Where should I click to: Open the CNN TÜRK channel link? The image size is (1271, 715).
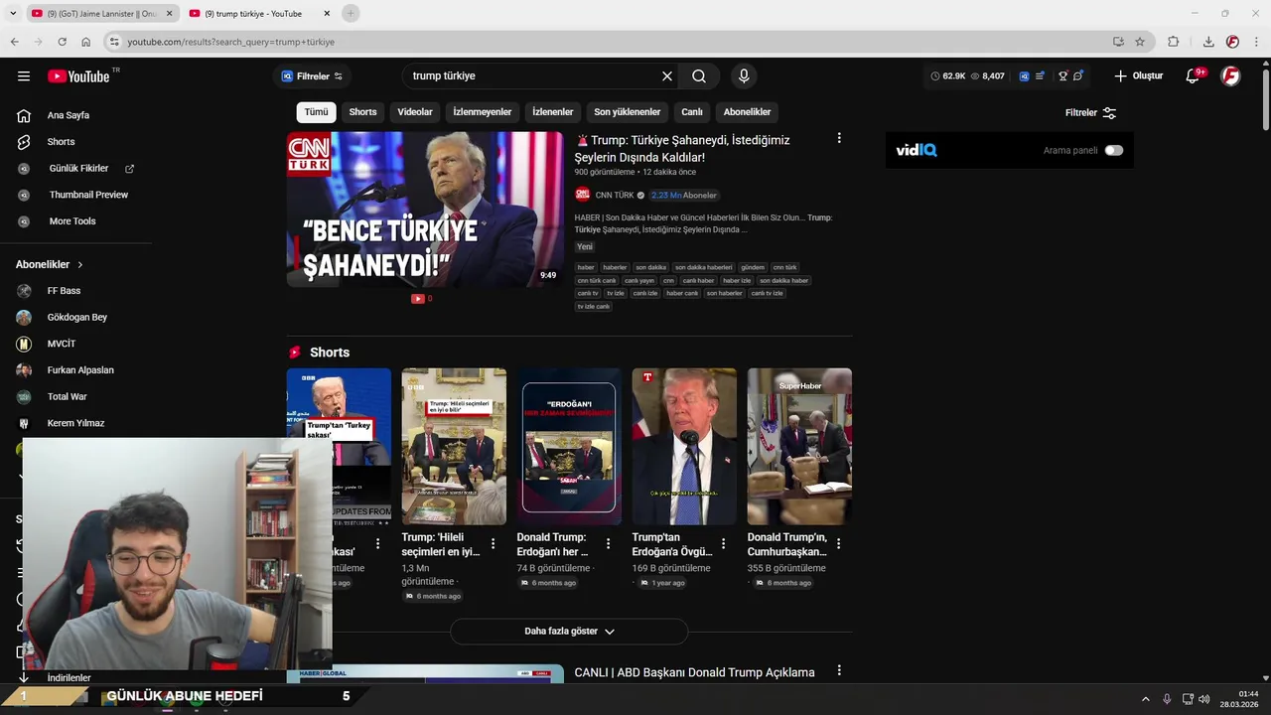[614, 196]
